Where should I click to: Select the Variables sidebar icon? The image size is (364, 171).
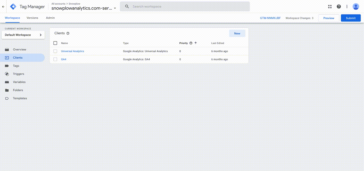click(7, 82)
